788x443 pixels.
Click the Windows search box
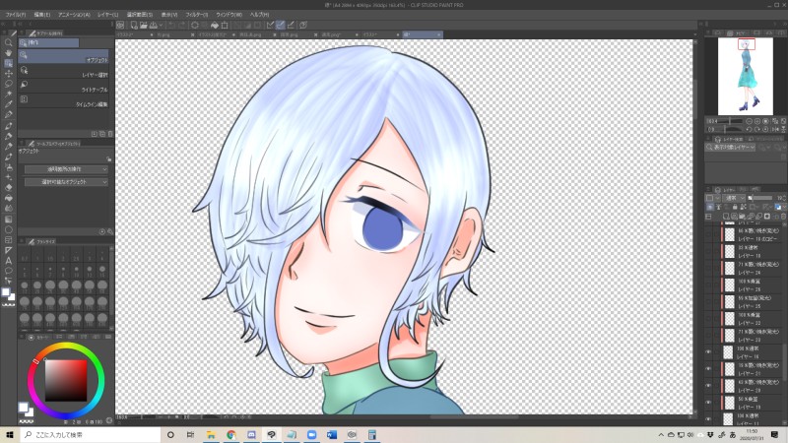click(91, 434)
